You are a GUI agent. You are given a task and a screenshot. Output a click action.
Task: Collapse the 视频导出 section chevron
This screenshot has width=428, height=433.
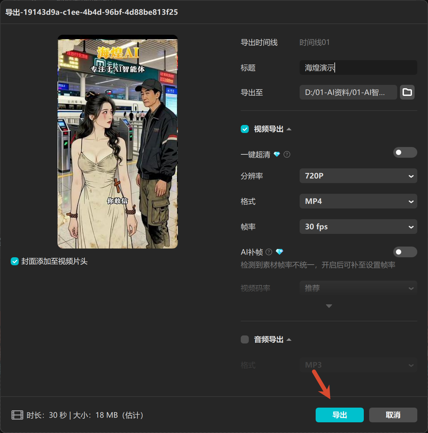click(x=289, y=129)
